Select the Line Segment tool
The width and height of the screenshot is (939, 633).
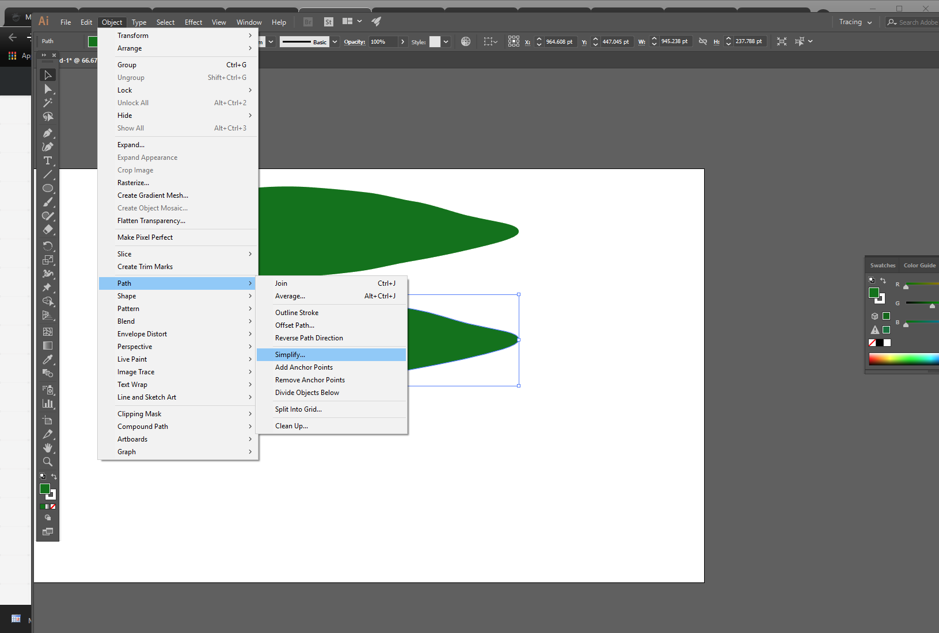point(48,174)
